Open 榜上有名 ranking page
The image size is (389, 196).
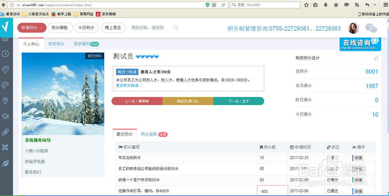113,28
